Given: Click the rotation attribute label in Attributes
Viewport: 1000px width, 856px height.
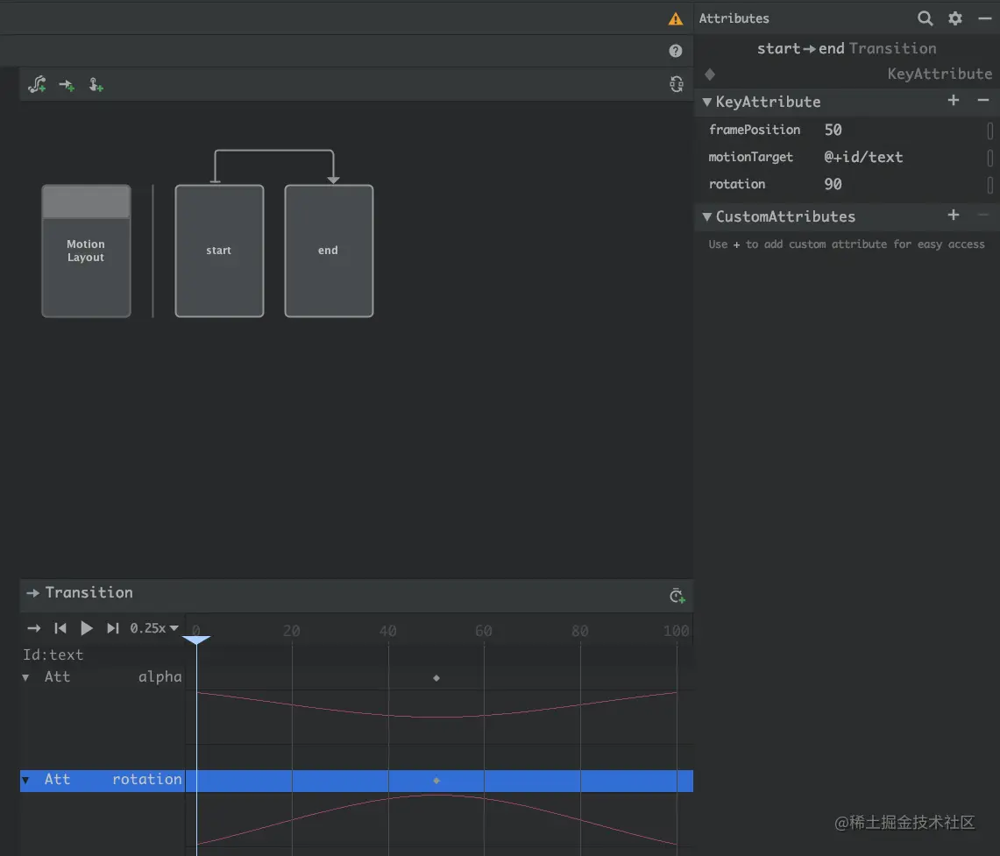Looking at the screenshot, I should [736, 184].
